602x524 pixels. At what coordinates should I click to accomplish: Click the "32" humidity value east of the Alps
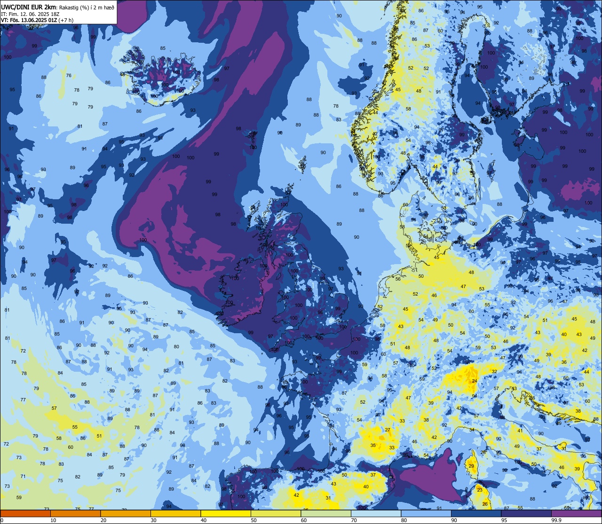[494, 371]
